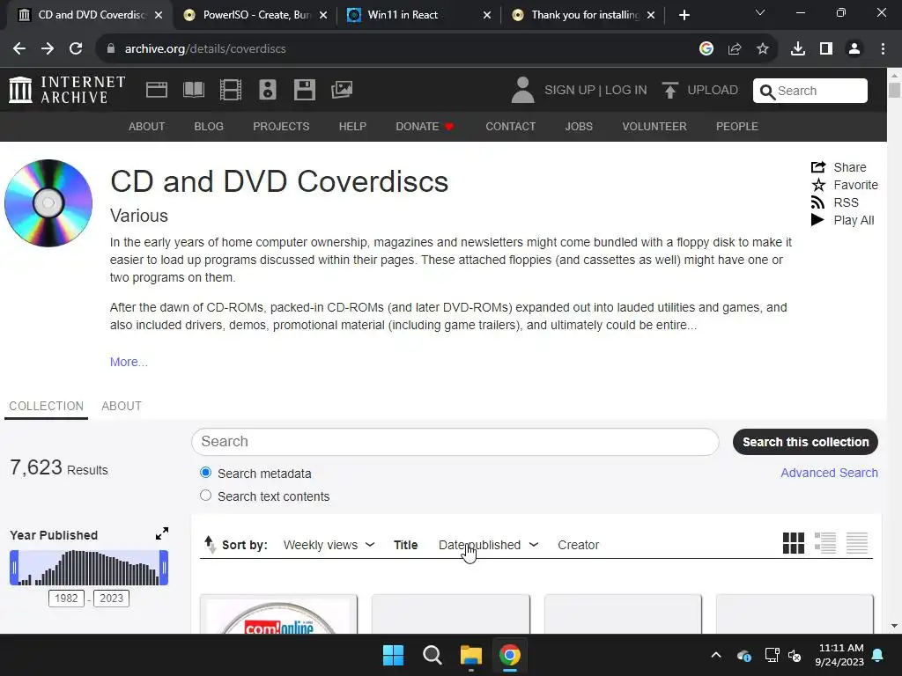The width and height of the screenshot is (902, 676).
Task: Switch to compact list view
Action: pyautogui.click(x=856, y=542)
